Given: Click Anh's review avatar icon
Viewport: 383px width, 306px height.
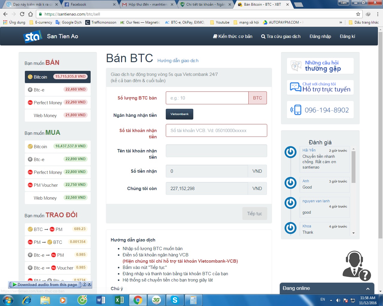Looking at the screenshot, I should click(x=290, y=183).
